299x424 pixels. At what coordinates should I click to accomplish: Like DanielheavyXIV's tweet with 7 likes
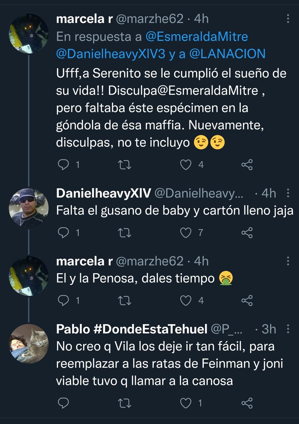pos(186,233)
